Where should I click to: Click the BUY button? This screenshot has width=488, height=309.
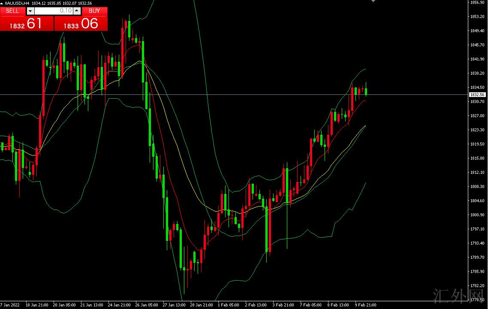94,11
